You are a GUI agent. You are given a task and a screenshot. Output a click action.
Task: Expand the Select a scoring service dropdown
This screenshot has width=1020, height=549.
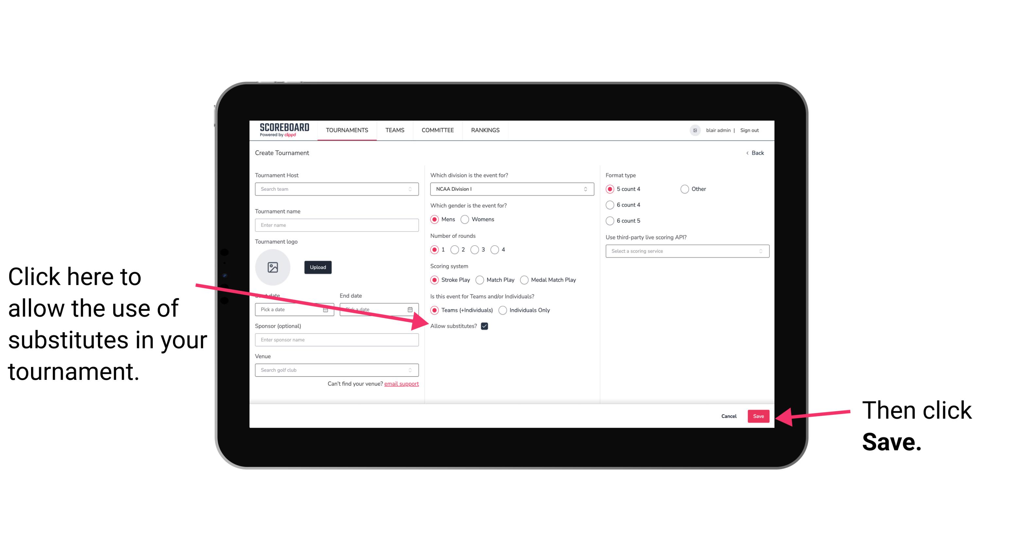click(685, 252)
